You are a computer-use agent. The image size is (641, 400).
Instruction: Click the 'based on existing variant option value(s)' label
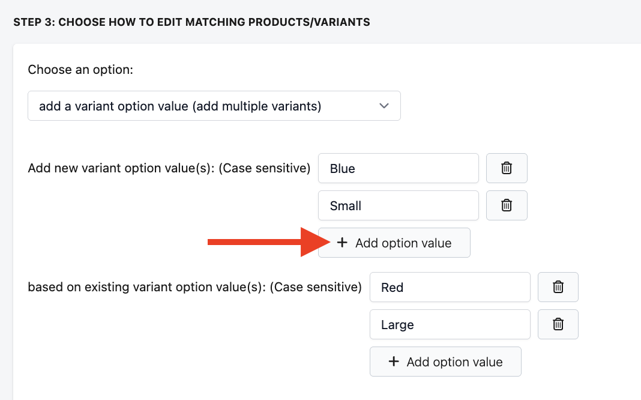pos(146,287)
